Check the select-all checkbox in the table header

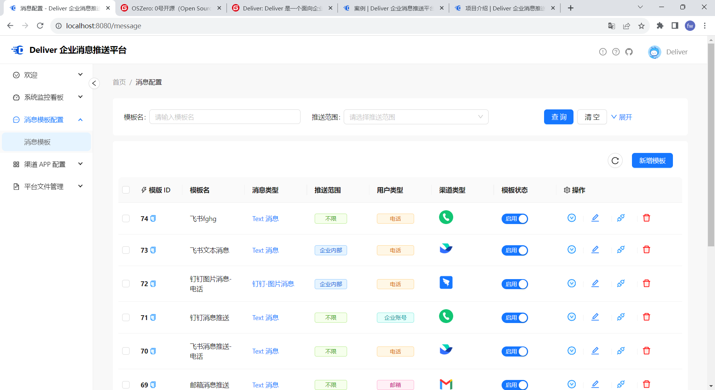(x=126, y=190)
